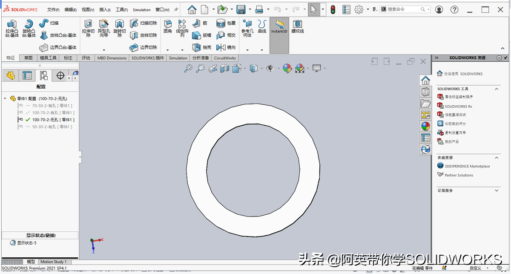Select the Mirror tool (镜向)
The image size is (511, 274).
pyautogui.click(x=226, y=47)
